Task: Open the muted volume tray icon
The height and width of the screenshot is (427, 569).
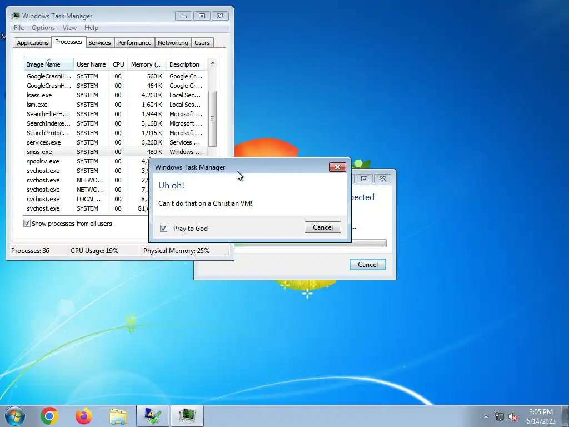Action: click(x=513, y=416)
